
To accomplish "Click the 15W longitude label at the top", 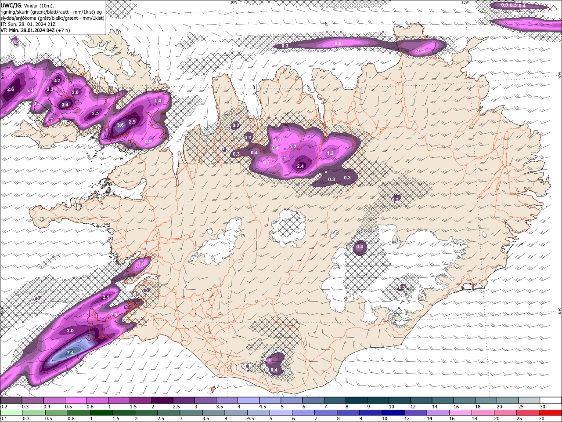I will (x=465, y=2).
